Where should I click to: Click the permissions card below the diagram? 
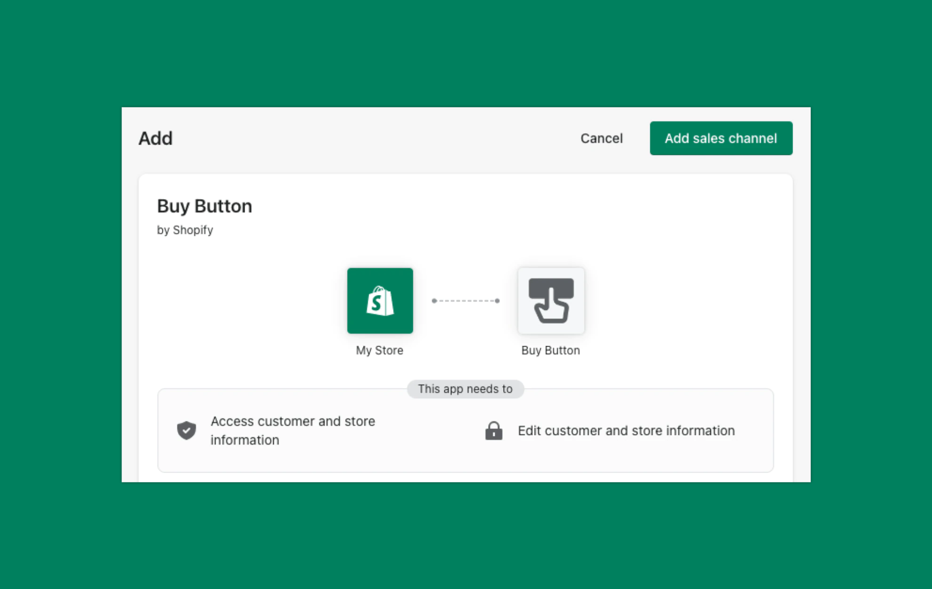coord(465,431)
